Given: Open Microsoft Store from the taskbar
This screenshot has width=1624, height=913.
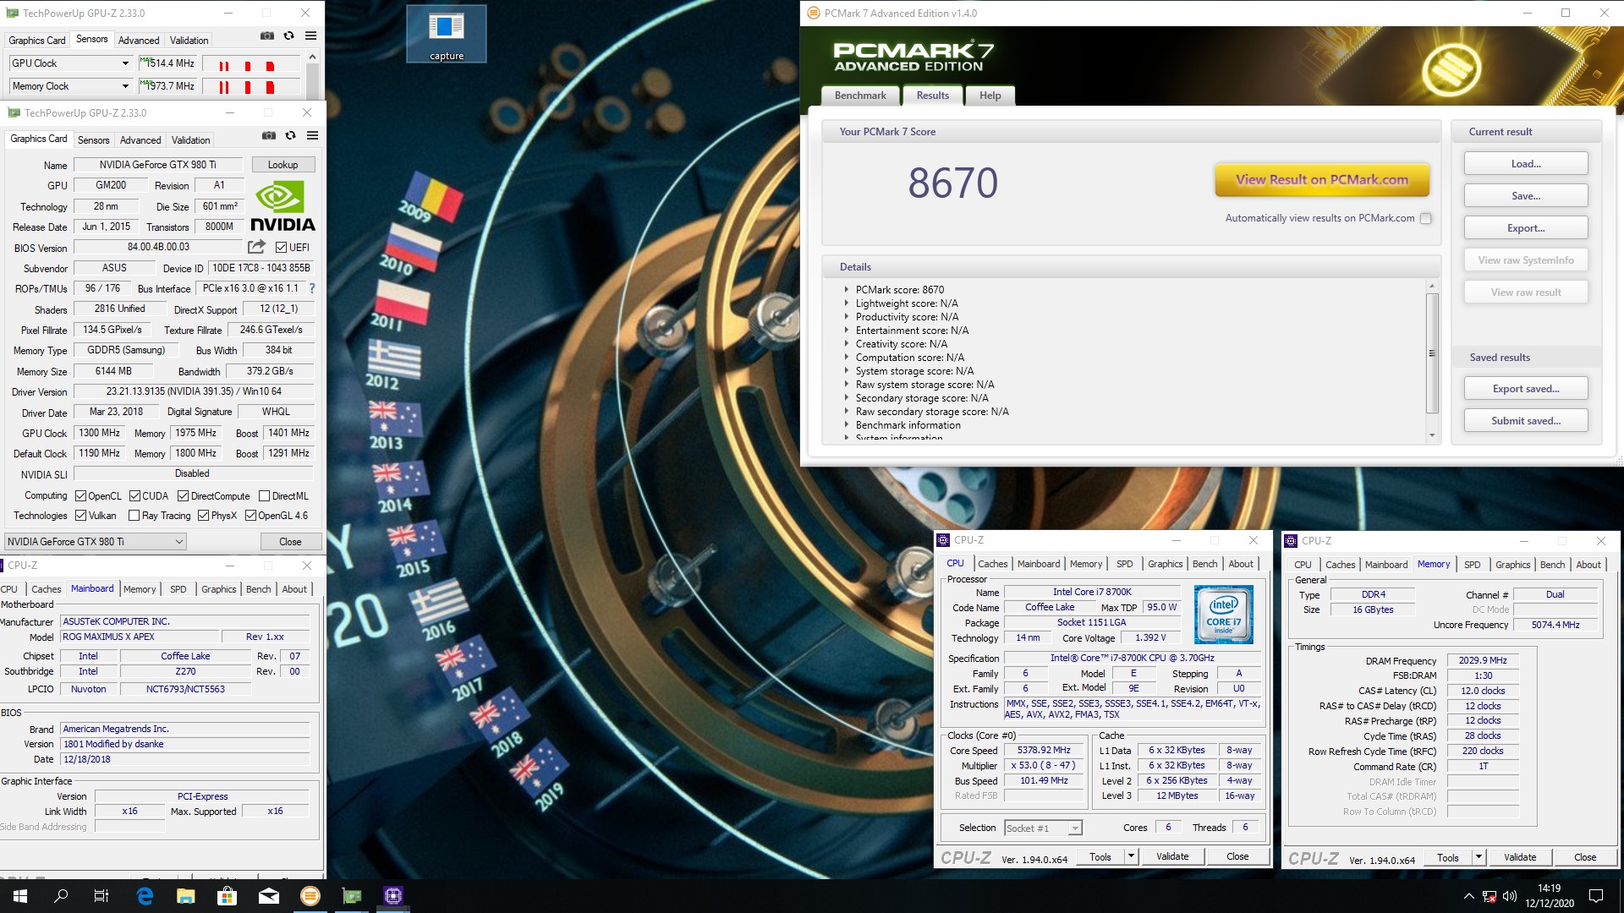Looking at the screenshot, I should tap(228, 896).
